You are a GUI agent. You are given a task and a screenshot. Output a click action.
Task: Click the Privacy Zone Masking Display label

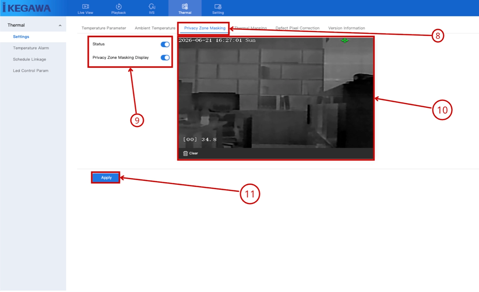(121, 58)
